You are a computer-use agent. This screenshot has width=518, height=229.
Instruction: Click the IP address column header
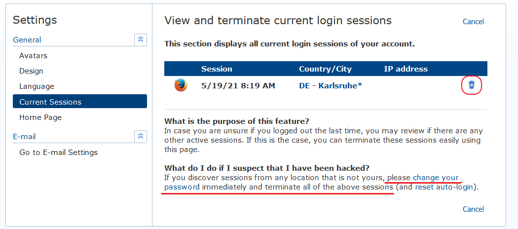[406, 69]
